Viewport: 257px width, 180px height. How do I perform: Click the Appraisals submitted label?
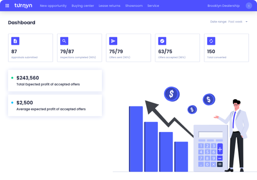point(24,57)
